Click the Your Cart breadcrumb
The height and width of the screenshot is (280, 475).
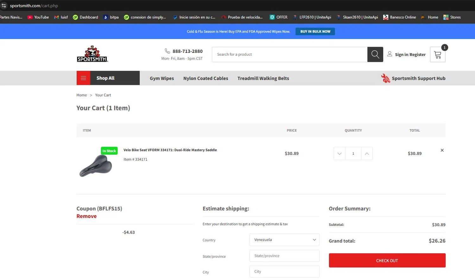[103, 95]
